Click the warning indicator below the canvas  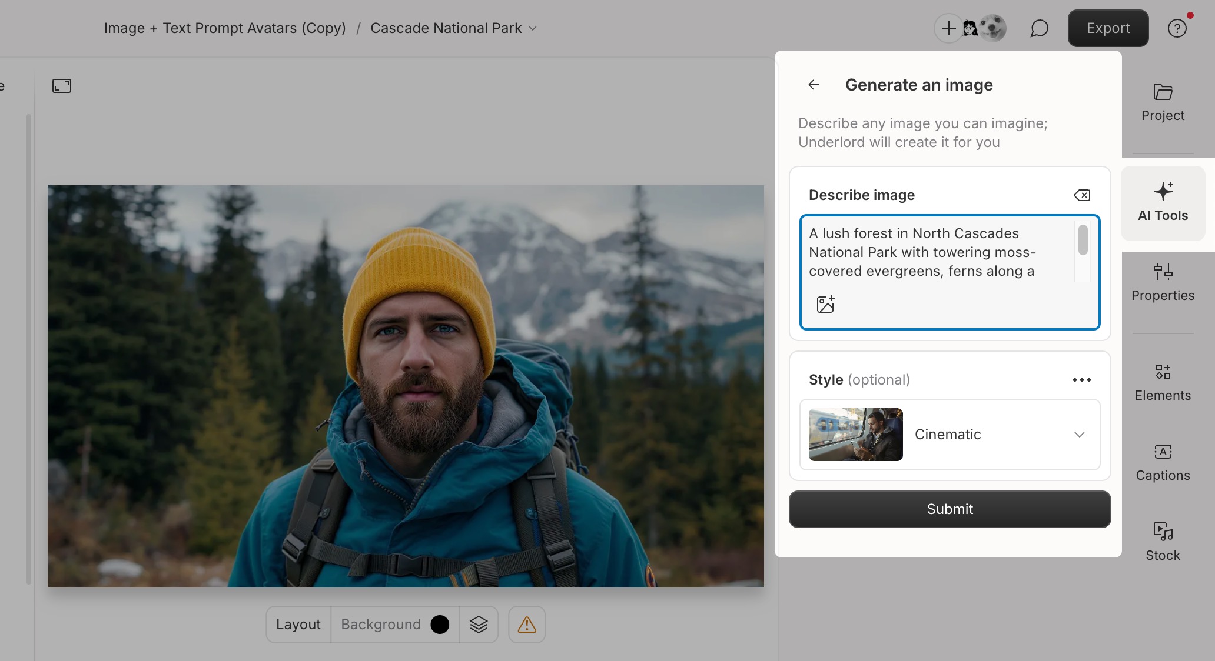point(526,625)
